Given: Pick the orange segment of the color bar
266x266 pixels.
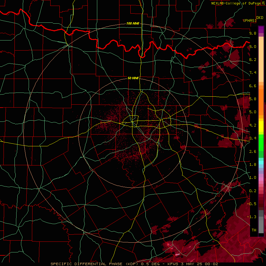Looking at the screenshot, I should (x=261, y=102).
